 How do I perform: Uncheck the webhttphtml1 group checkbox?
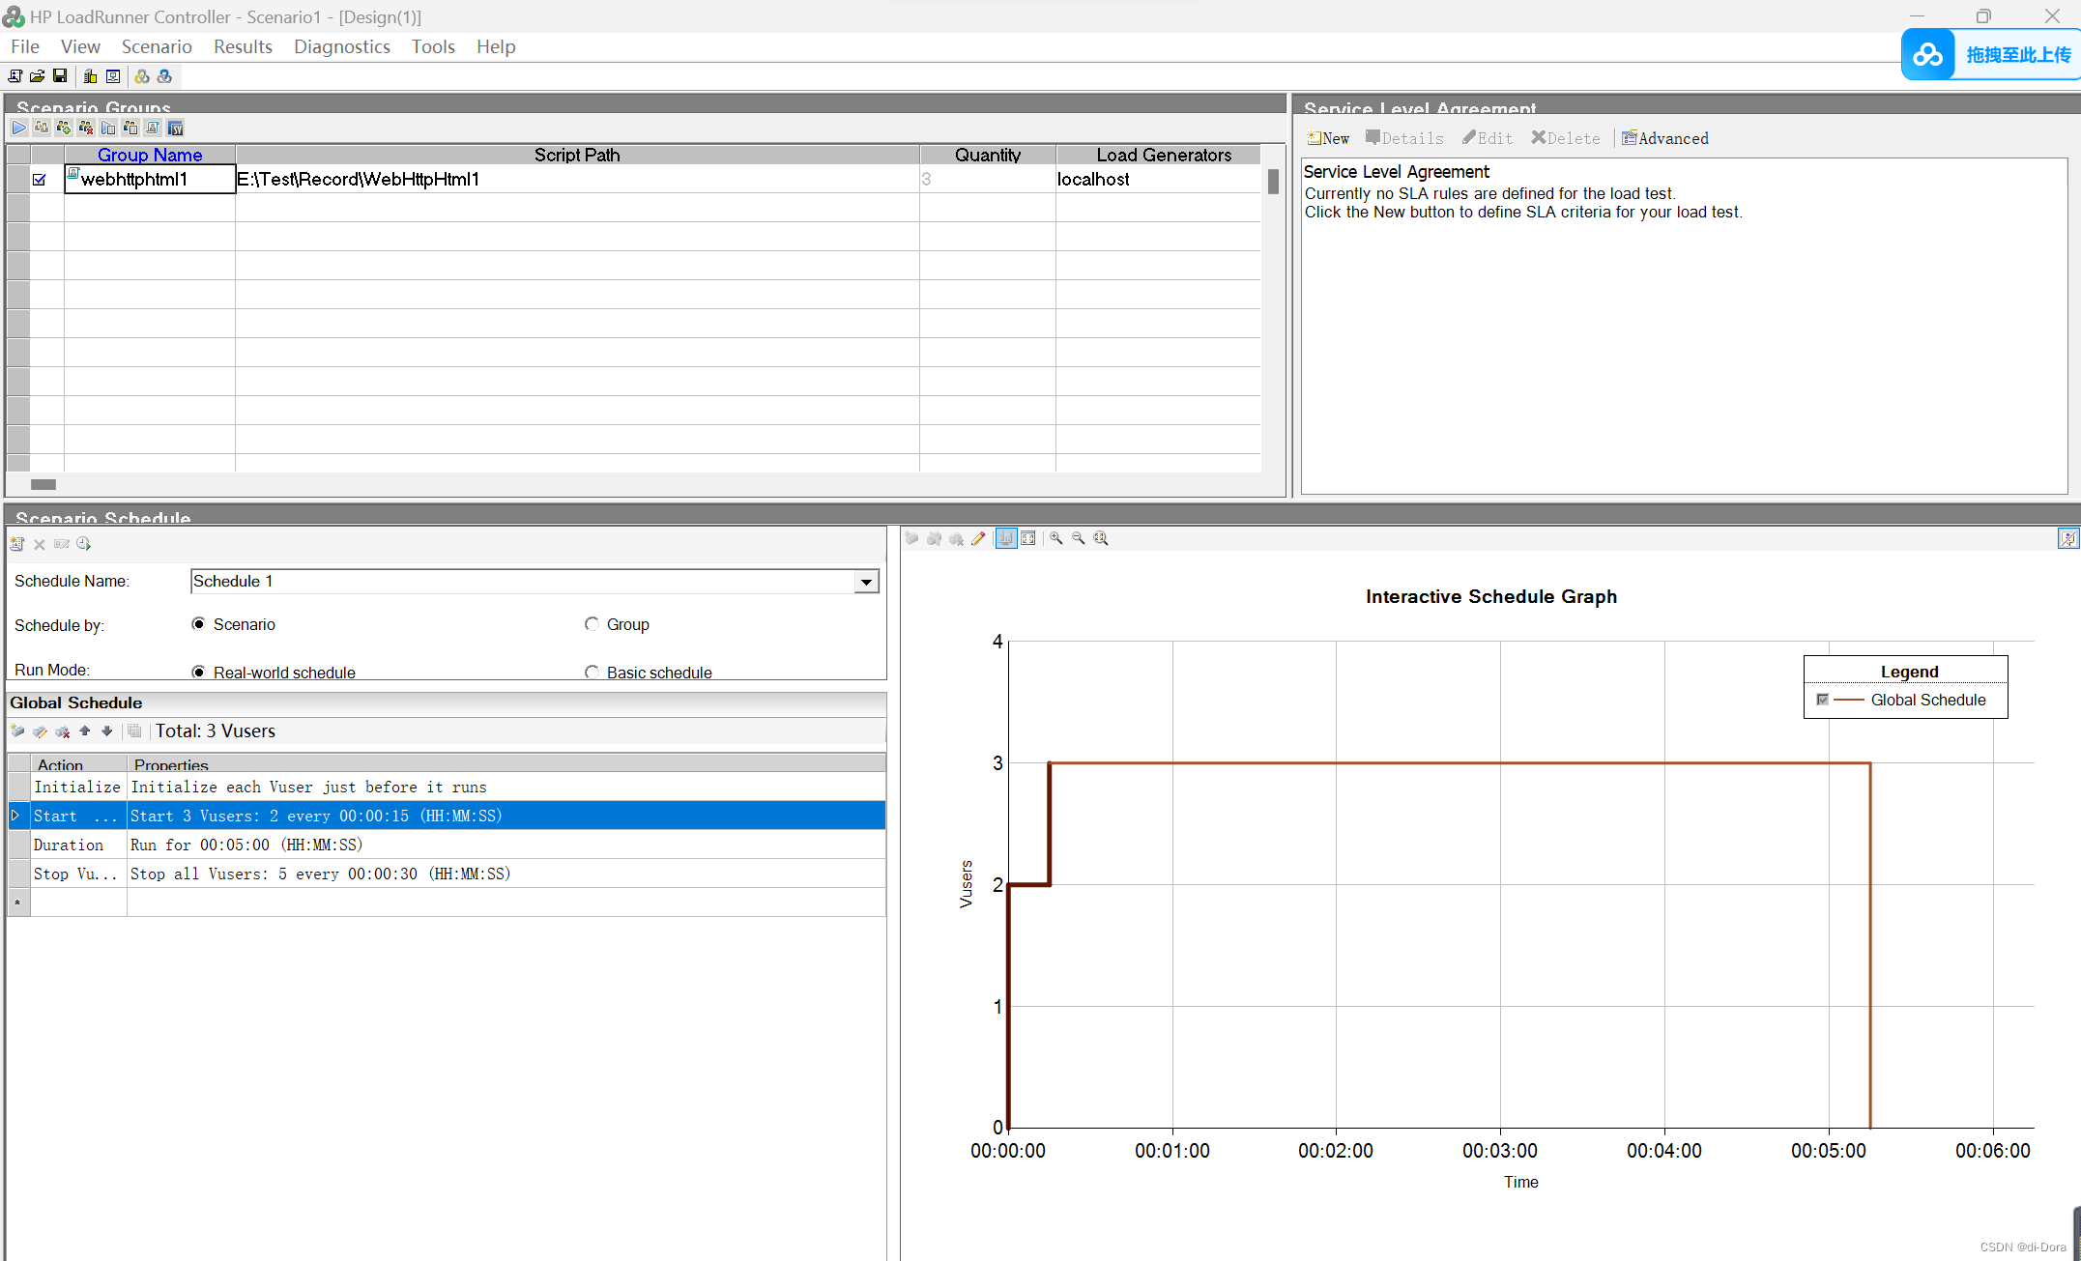click(40, 179)
